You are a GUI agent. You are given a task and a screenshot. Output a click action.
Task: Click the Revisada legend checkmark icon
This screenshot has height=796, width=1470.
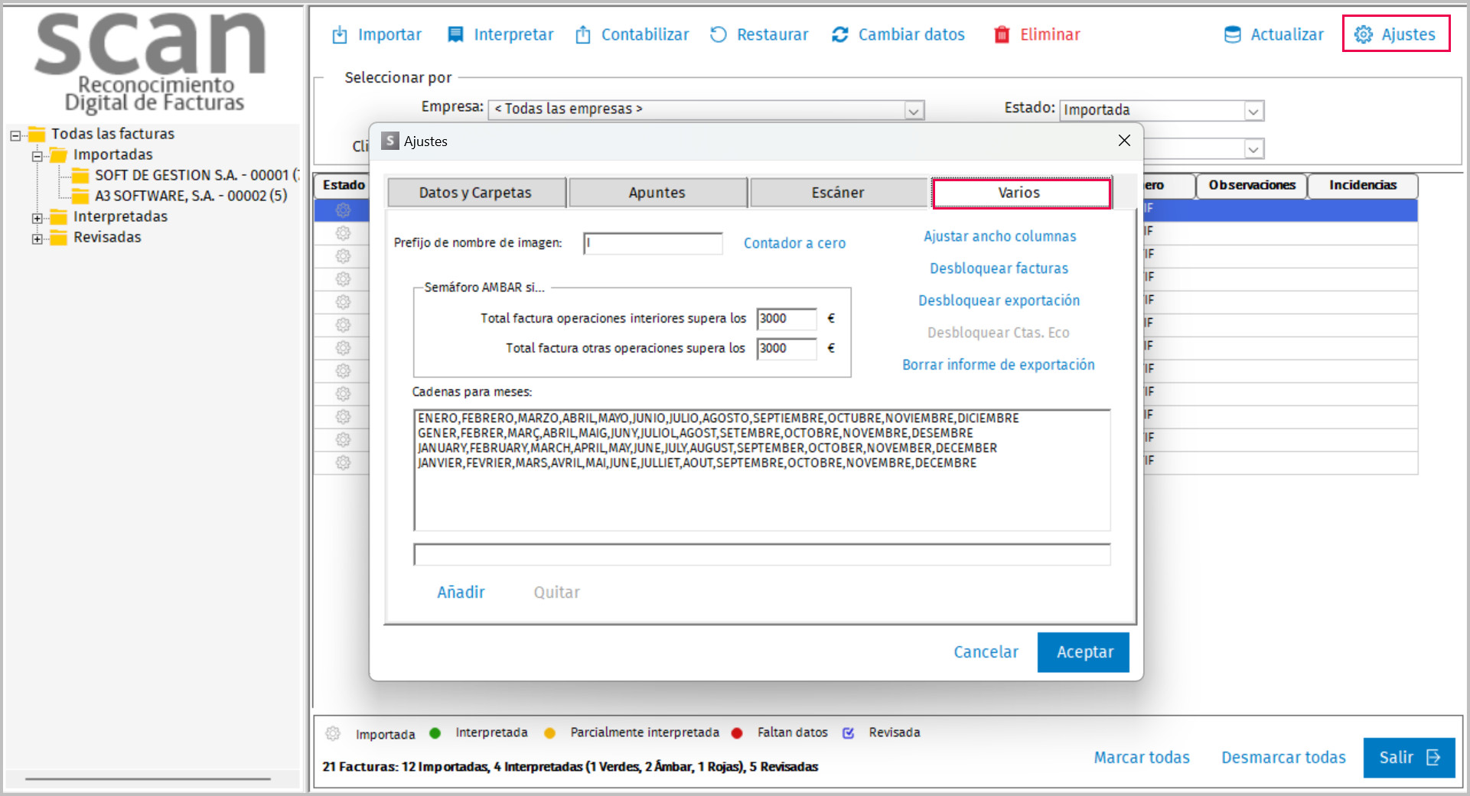[x=848, y=733]
